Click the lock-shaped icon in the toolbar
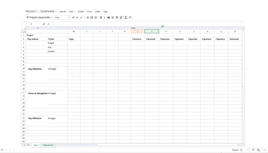 pyautogui.click(x=121, y=18)
